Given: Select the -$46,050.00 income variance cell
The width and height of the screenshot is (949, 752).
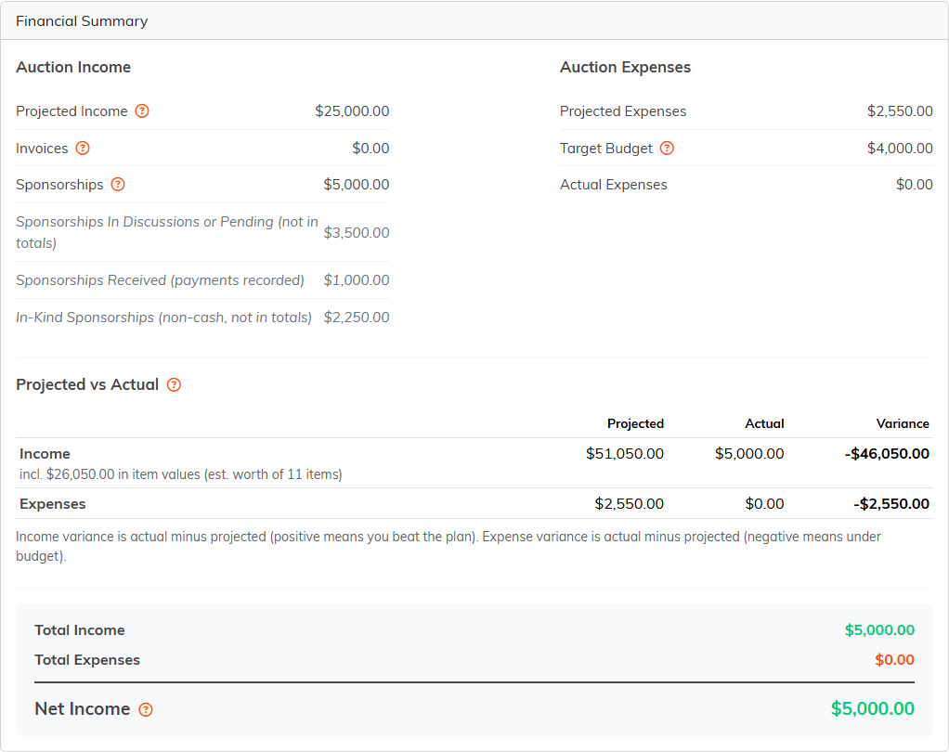Looking at the screenshot, I should click(x=888, y=454).
